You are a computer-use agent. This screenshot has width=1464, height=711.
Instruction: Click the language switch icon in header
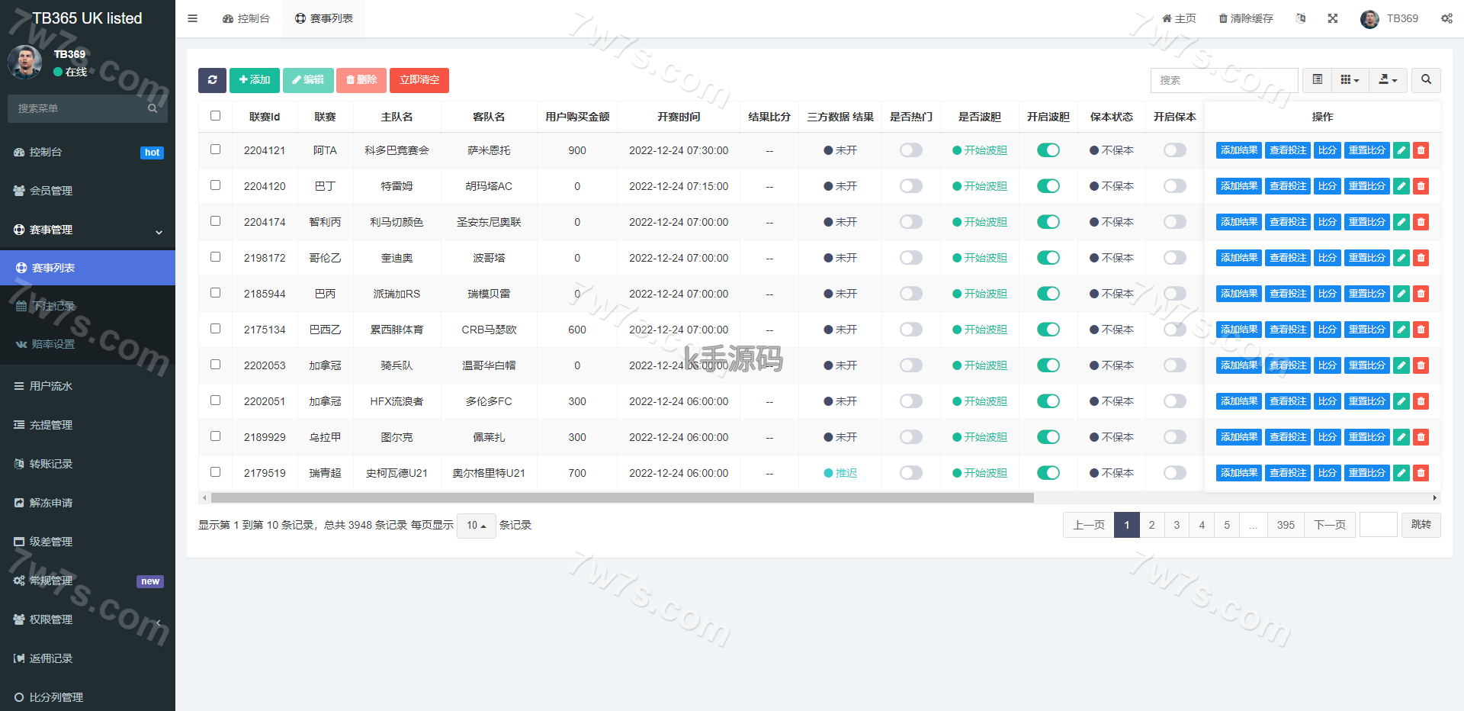pyautogui.click(x=1301, y=18)
